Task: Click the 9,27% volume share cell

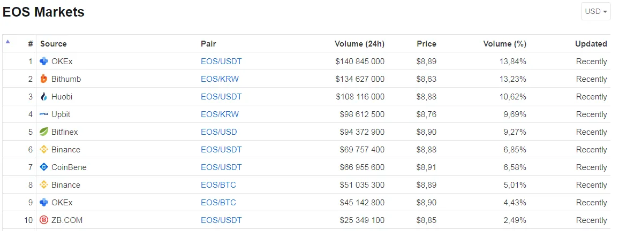Action: (515, 132)
